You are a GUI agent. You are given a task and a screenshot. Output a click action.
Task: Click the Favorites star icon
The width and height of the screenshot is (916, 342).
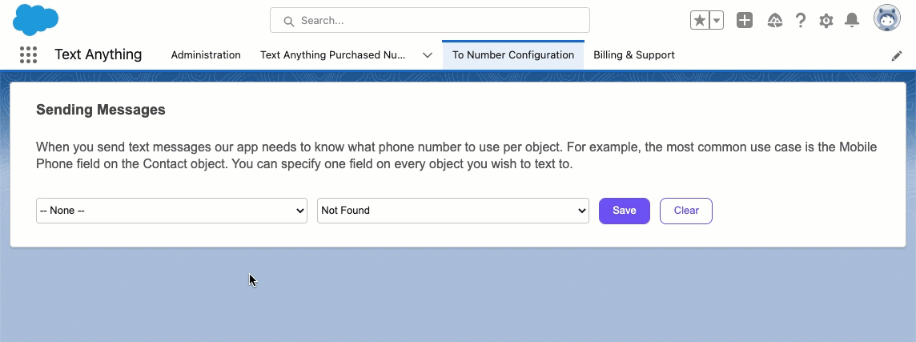point(699,21)
